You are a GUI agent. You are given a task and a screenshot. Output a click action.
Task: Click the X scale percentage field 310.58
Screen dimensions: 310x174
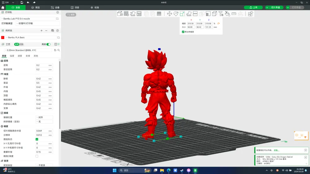coord(191,24)
